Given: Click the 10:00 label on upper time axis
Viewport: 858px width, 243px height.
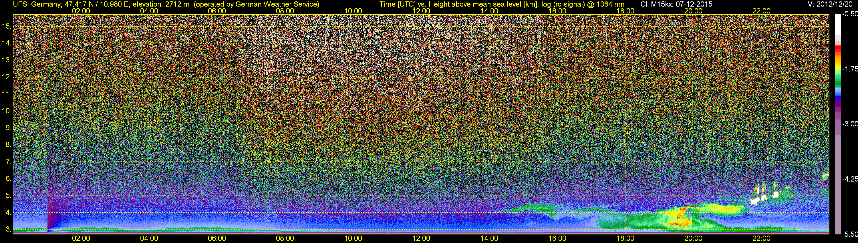Looking at the screenshot, I should tap(353, 11).
